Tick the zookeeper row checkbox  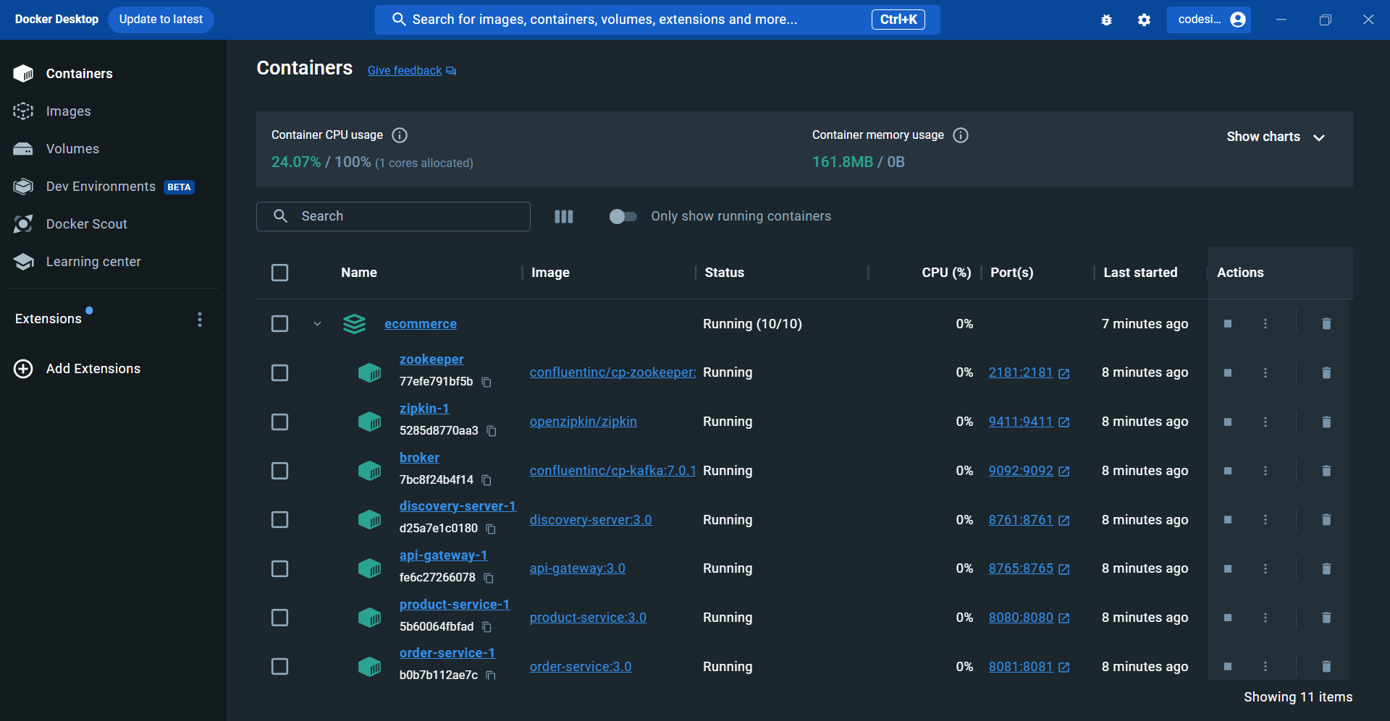[x=279, y=373]
